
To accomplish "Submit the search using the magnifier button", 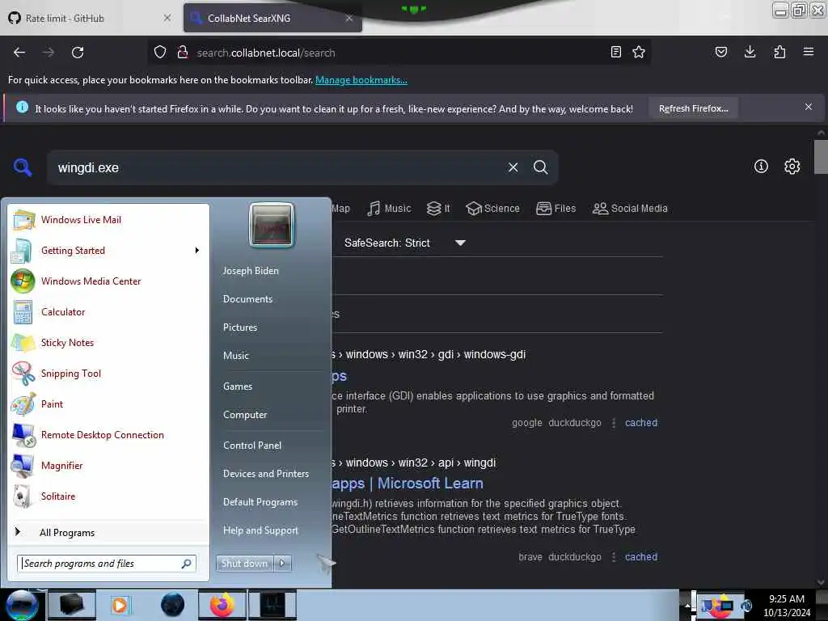I will (x=540, y=167).
